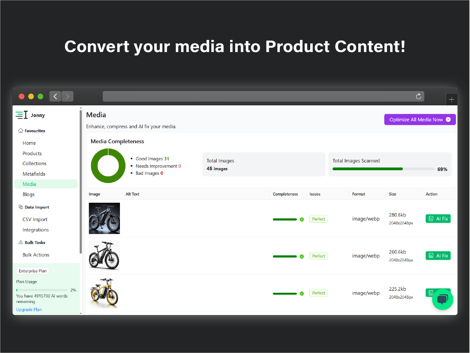Click the Data Import section icon
Viewport: 470px width, 353px height.
(x=21, y=207)
